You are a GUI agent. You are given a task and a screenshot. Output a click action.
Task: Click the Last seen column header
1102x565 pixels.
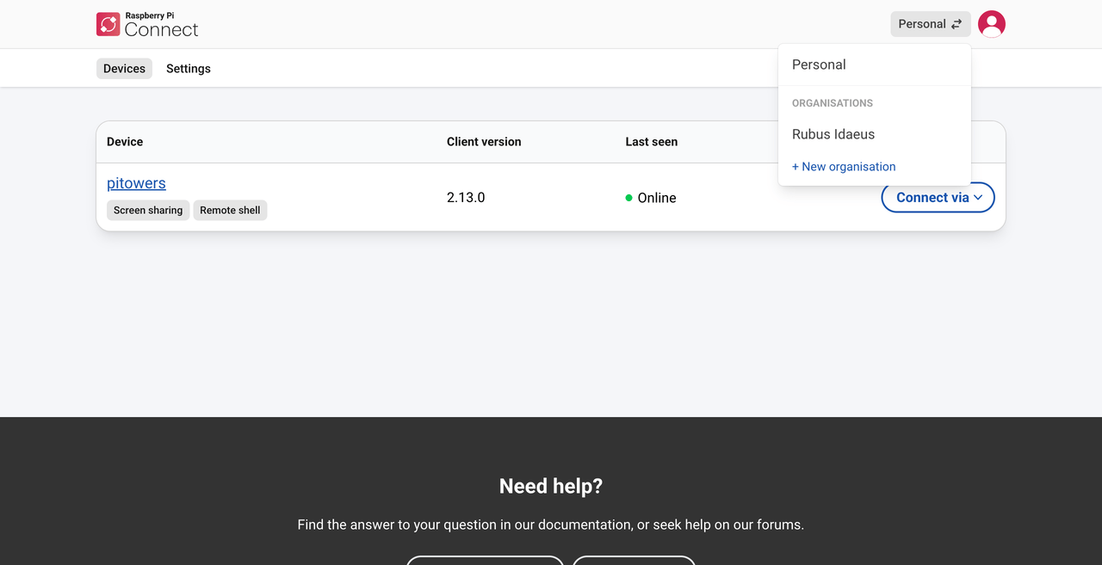click(652, 142)
